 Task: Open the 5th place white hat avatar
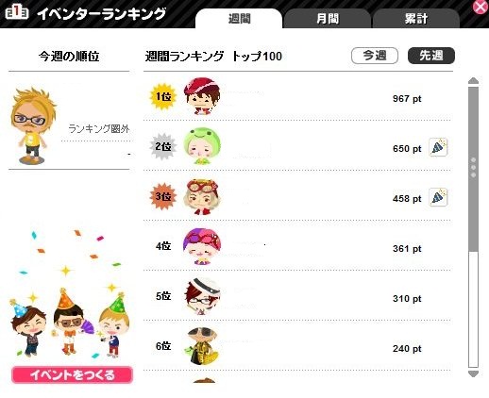click(202, 296)
